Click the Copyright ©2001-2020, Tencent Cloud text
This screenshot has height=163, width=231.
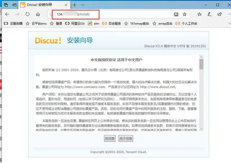point(118,152)
